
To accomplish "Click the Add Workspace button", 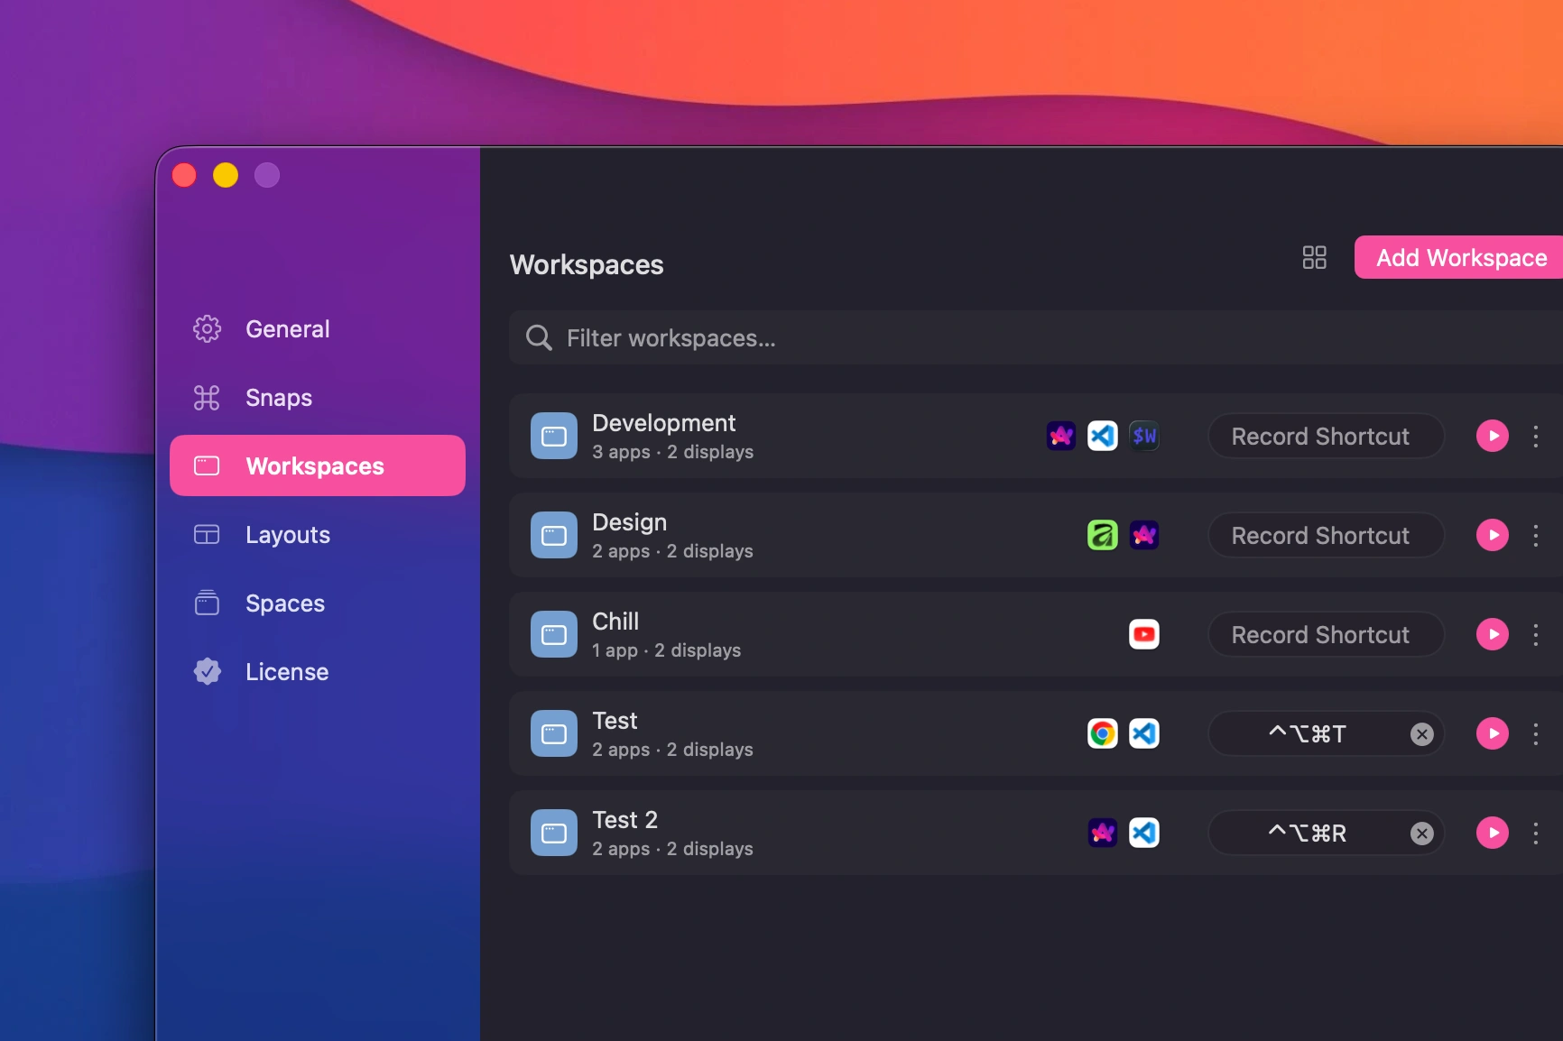I will pos(1460,258).
